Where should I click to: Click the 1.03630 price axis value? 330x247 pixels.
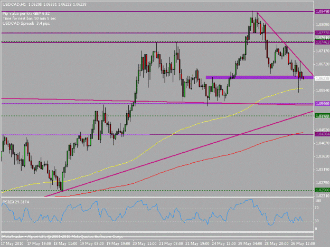[322, 156]
